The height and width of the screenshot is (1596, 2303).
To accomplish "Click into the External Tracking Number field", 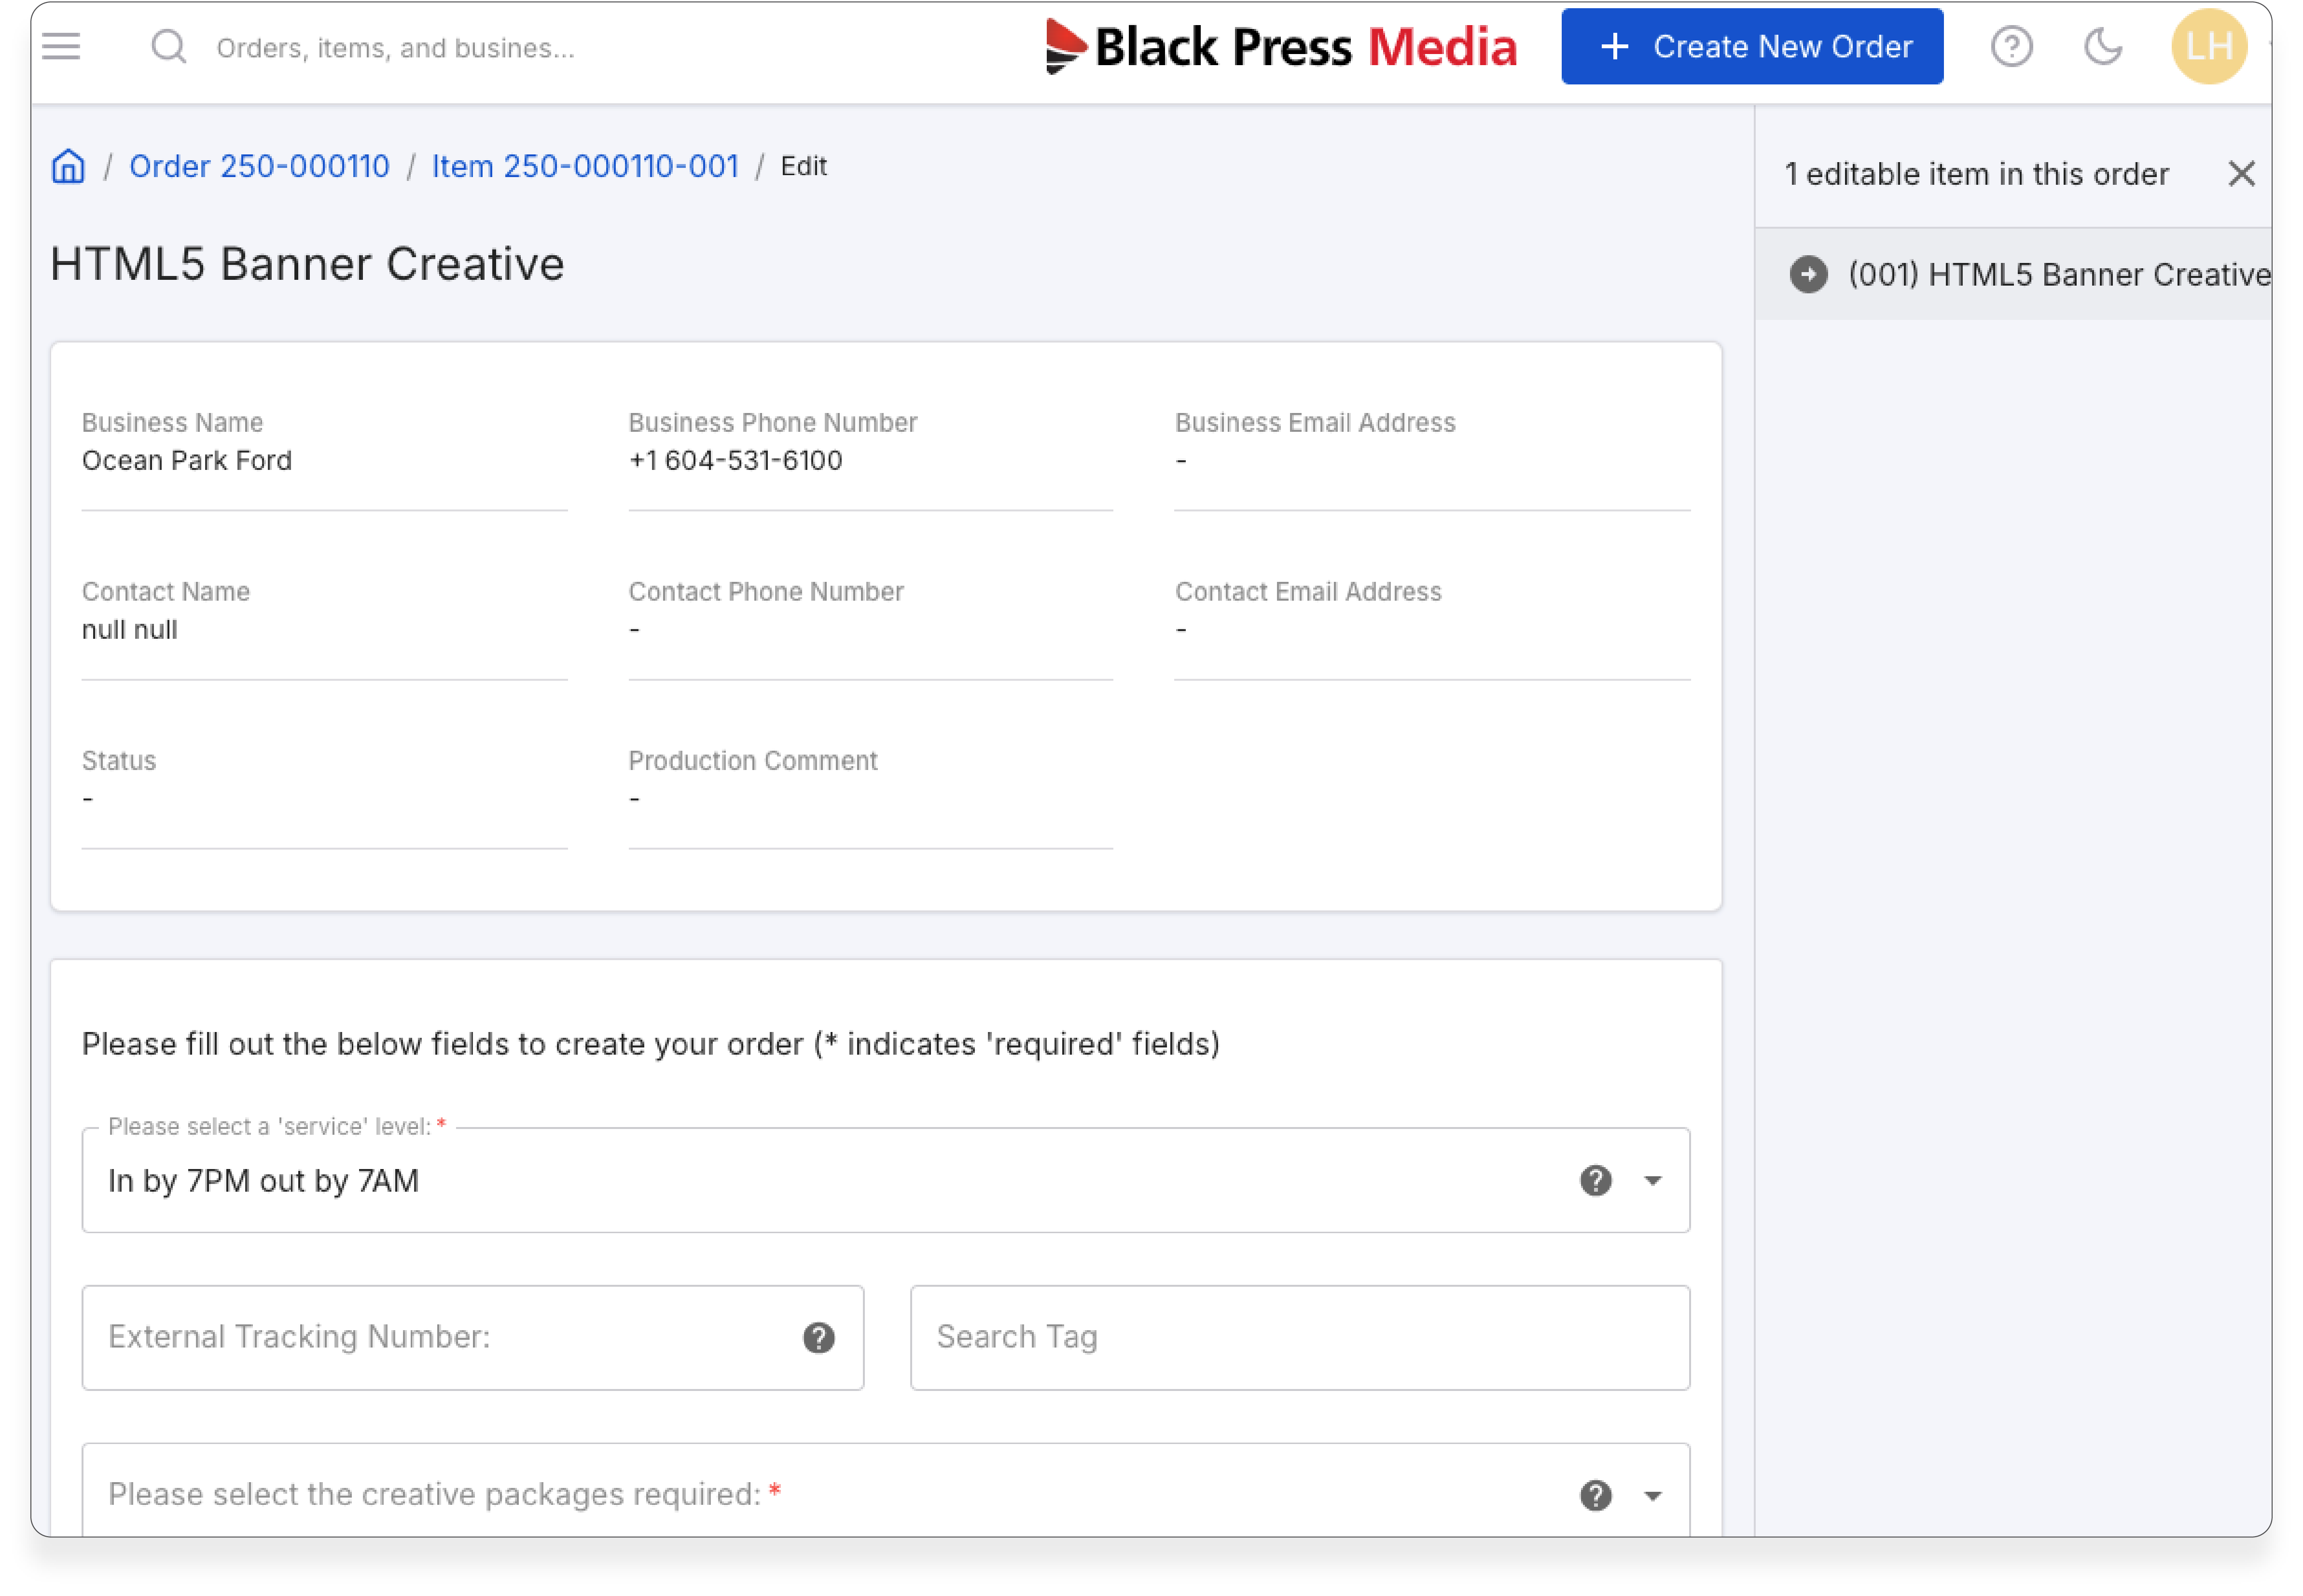I will tap(440, 1338).
